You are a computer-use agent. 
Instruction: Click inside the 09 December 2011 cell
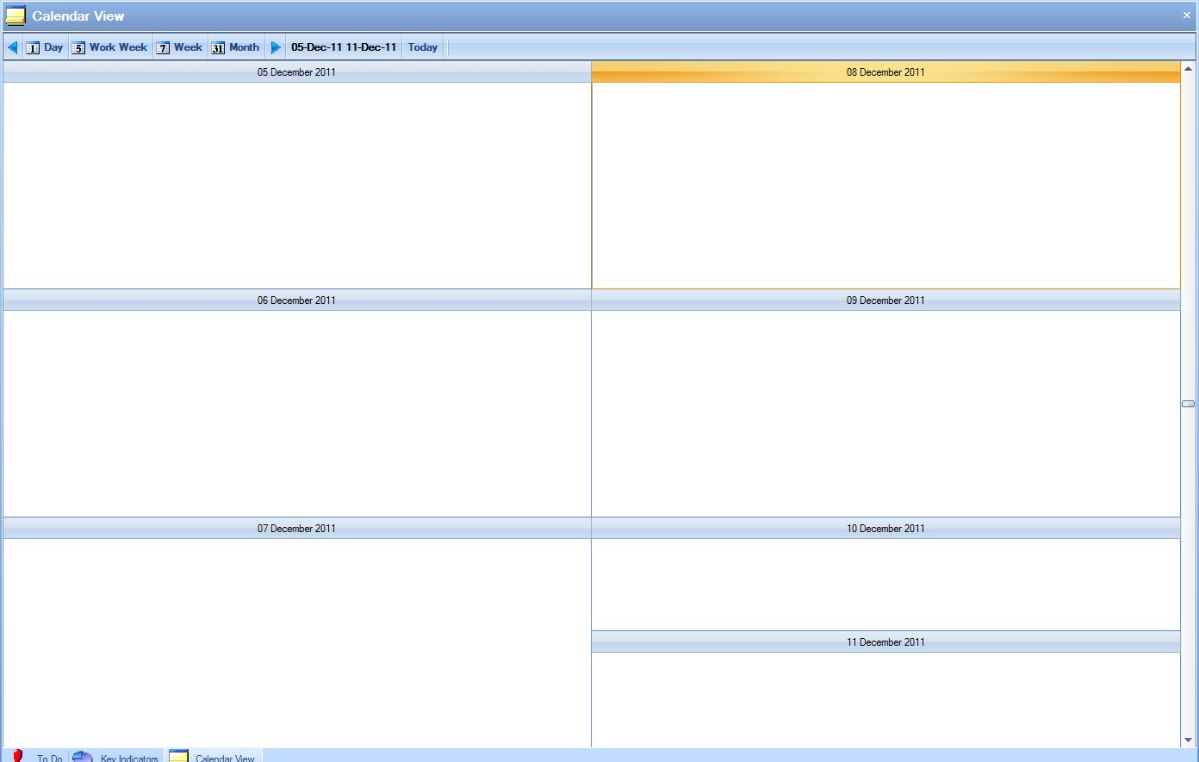(885, 413)
